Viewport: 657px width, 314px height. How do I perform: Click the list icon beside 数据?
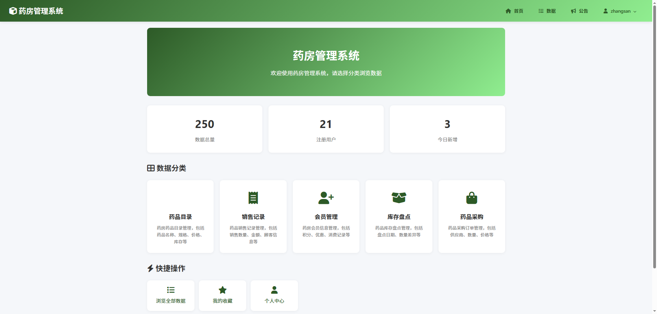click(x=541, y=11)
